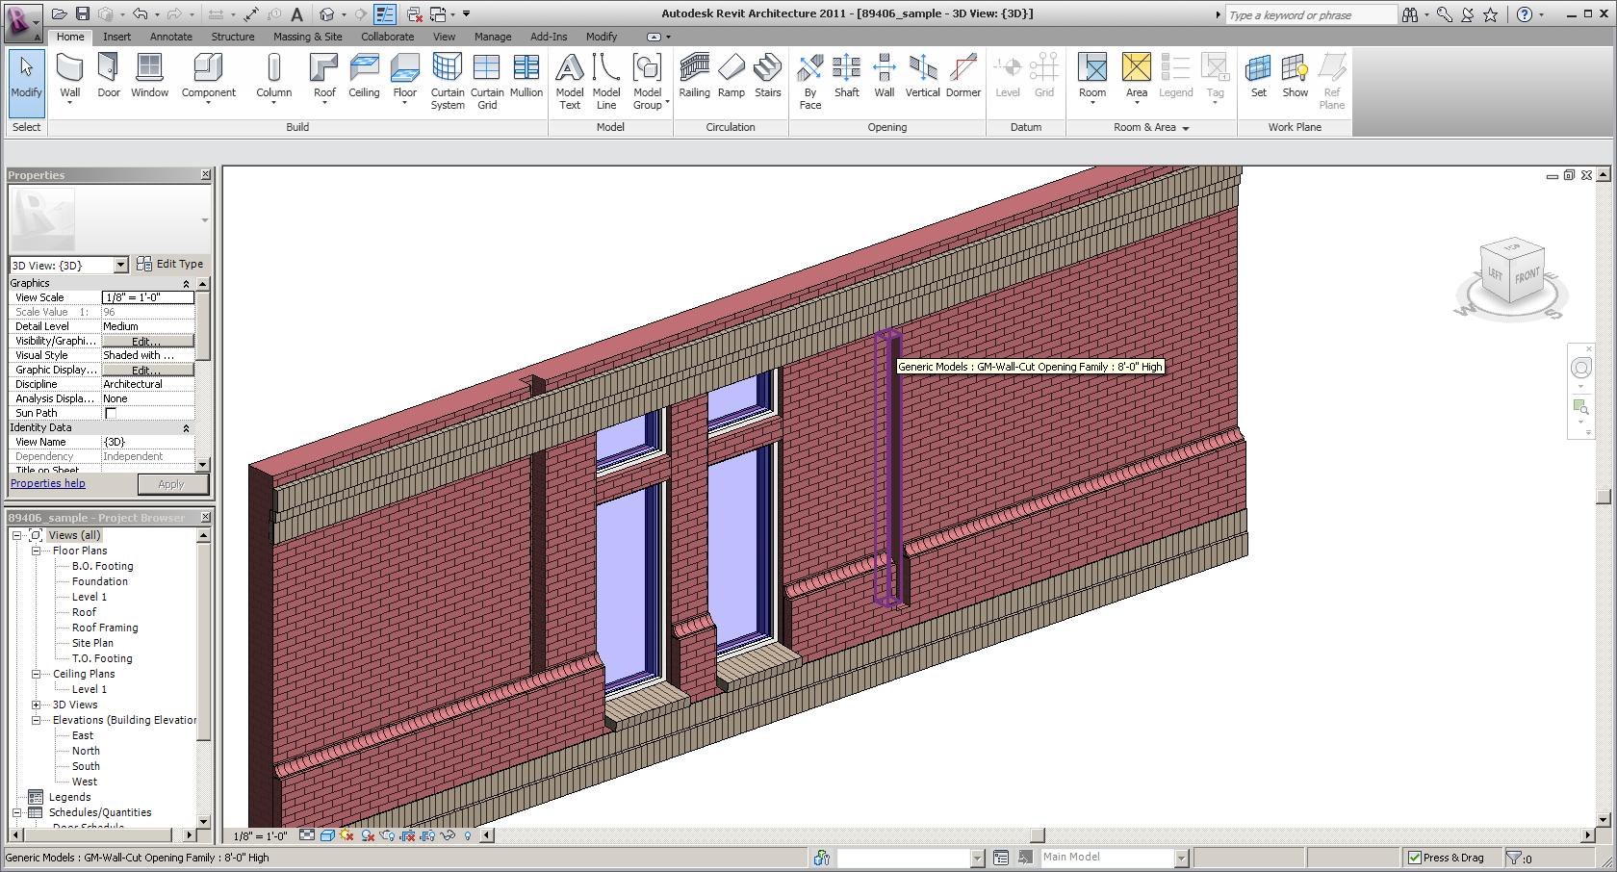Switch to the Annotate ribbon tab
Viewport: 1617px width, 872px height.
tap(170, 37)
